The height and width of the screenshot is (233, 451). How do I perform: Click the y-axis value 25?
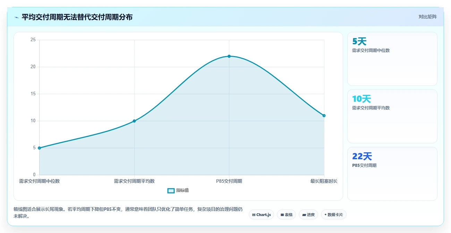[33, 40]
